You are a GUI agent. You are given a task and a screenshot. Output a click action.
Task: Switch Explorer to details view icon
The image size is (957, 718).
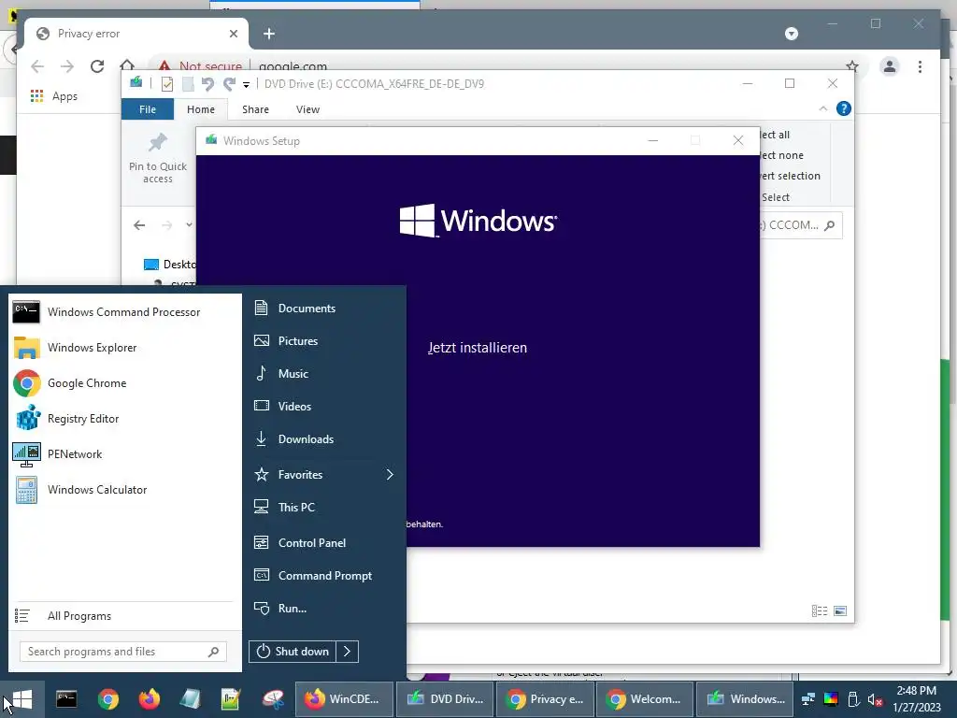coord(820,610)
